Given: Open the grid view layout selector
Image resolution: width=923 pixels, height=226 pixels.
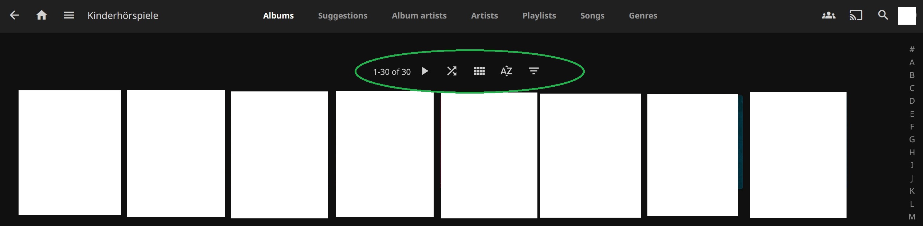Looking at the screenshot, I should pos(479,71).
